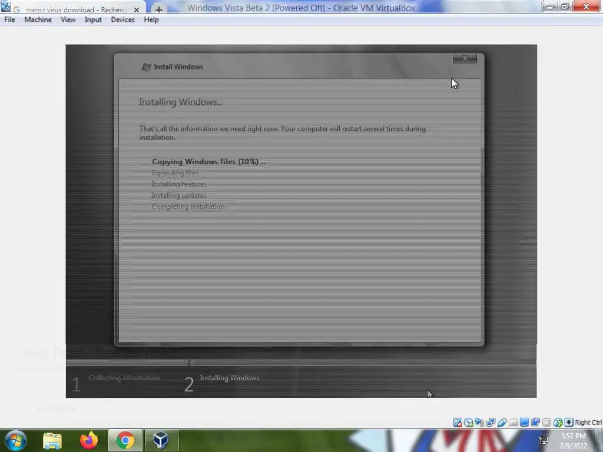Click the USB devices status icon
603x452 pixels.
[x=502, y=423]
